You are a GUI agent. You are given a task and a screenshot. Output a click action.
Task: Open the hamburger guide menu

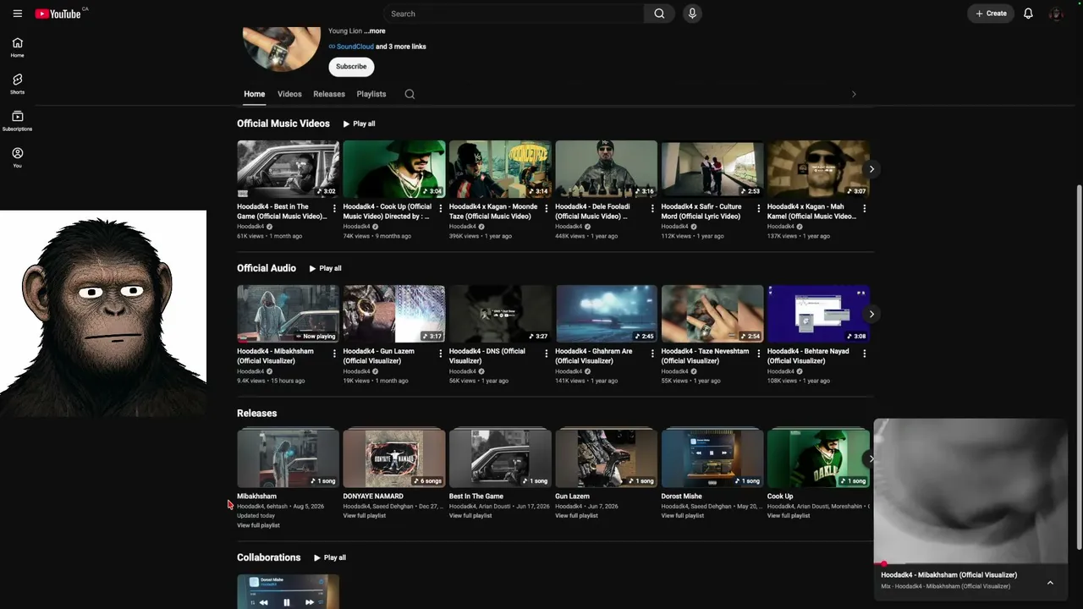[x=18, y=14]
